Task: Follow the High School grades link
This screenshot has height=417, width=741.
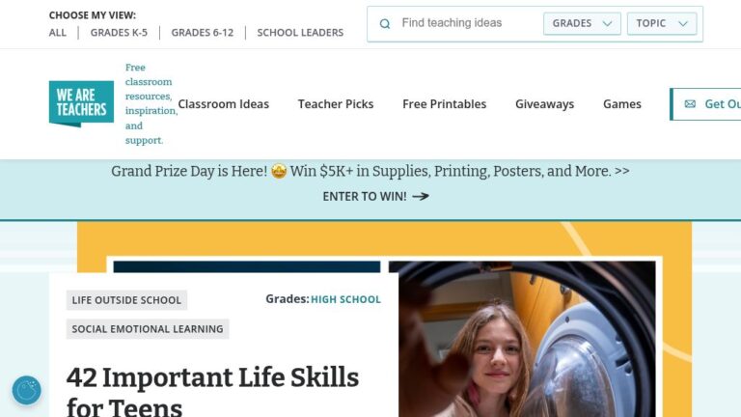Action: click(345, 299)
